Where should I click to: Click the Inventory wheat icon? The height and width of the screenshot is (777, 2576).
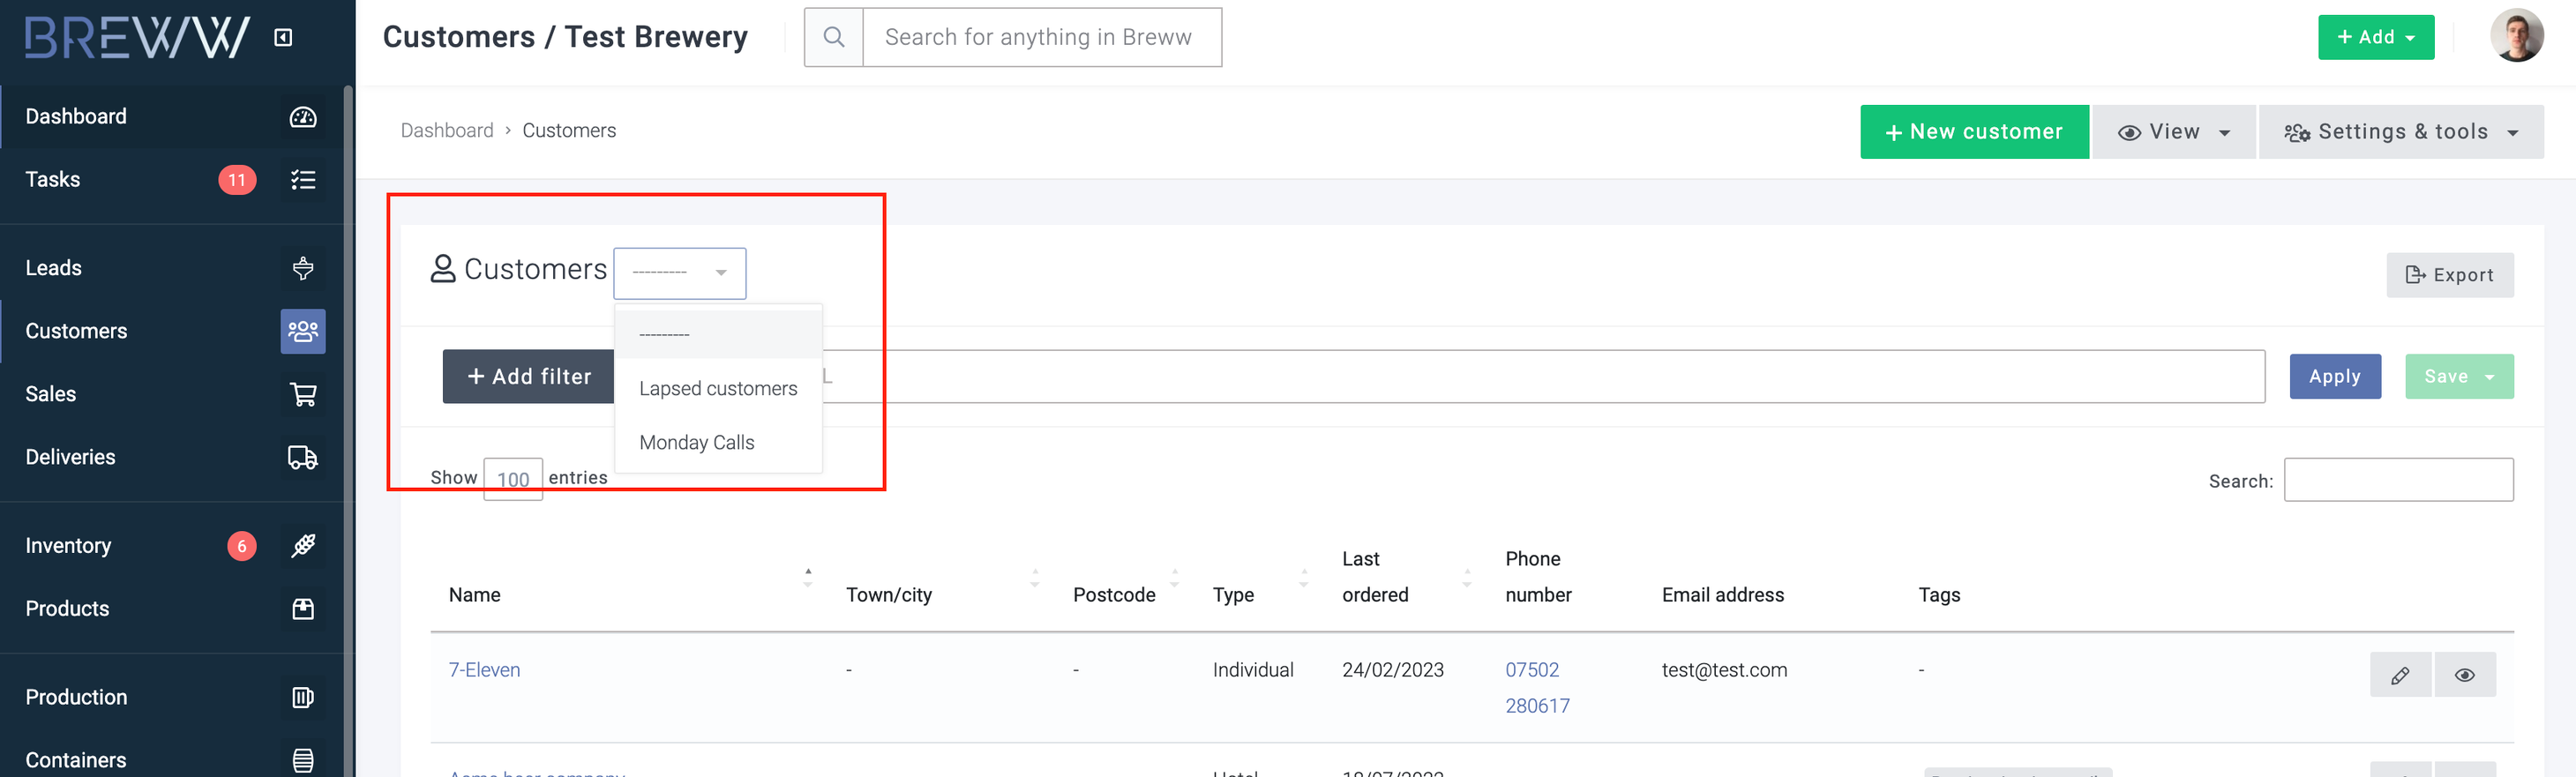tap(303, 545)
